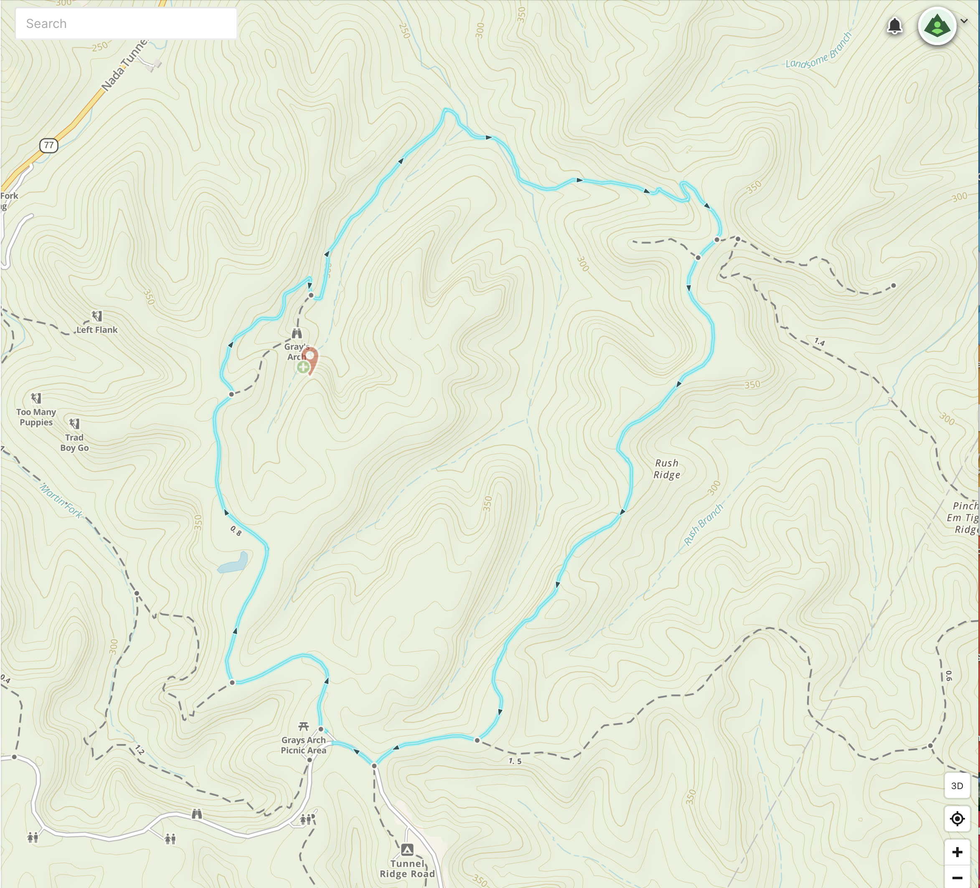
Task: Open the notifications bell
Action: click(x=894, y=26)
